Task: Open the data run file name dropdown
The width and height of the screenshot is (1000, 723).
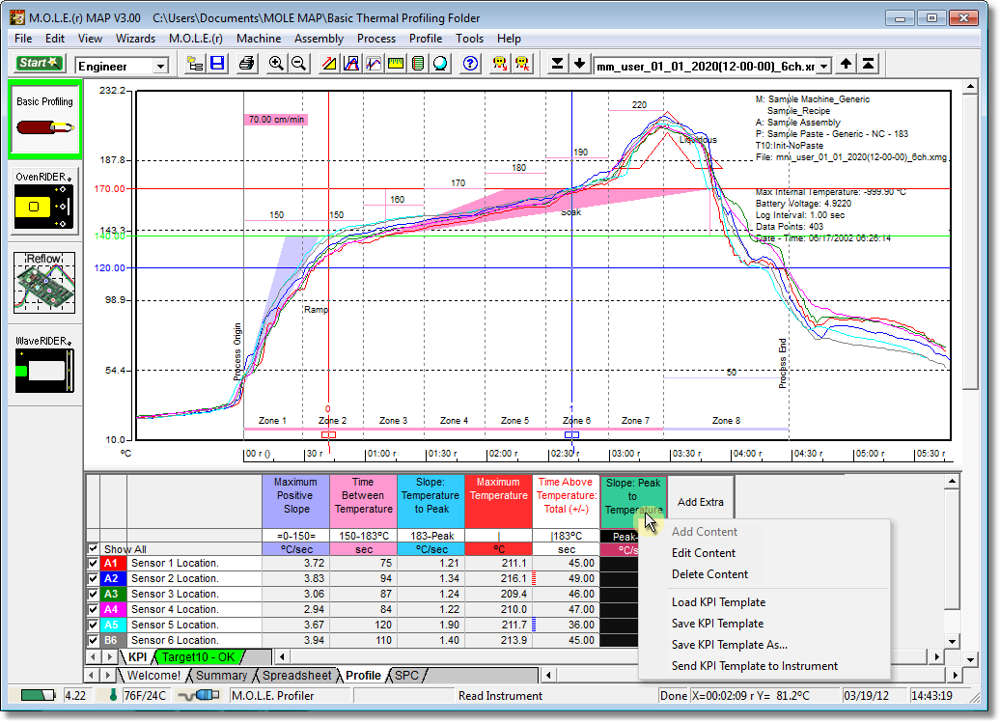Action: (824, 67)
